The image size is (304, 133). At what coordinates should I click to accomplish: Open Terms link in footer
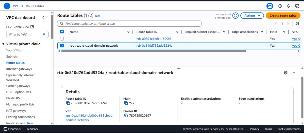point(268,129)
